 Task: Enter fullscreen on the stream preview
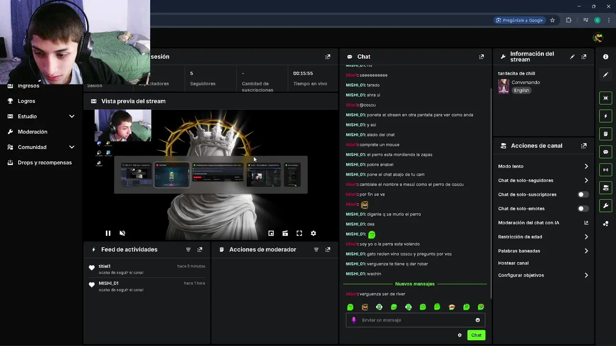pyautogui.click(x=299, y=233)
